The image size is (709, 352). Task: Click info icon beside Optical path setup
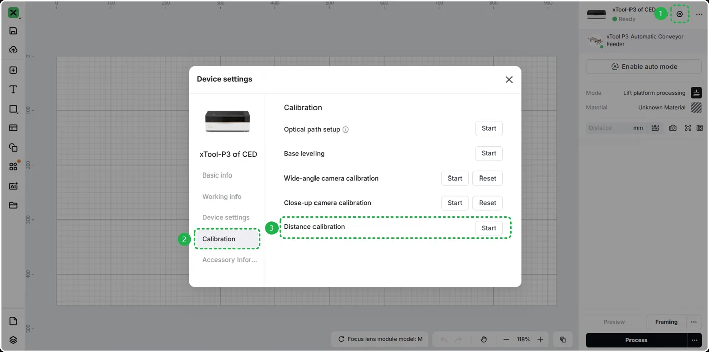click(x=346, y=129)
